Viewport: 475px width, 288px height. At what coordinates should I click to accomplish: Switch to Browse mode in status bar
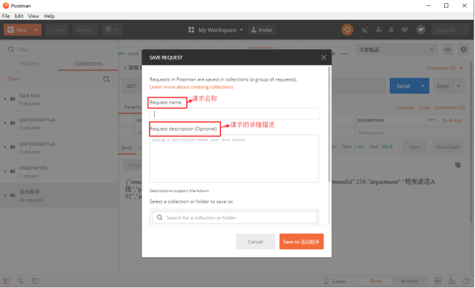(409, 281)
